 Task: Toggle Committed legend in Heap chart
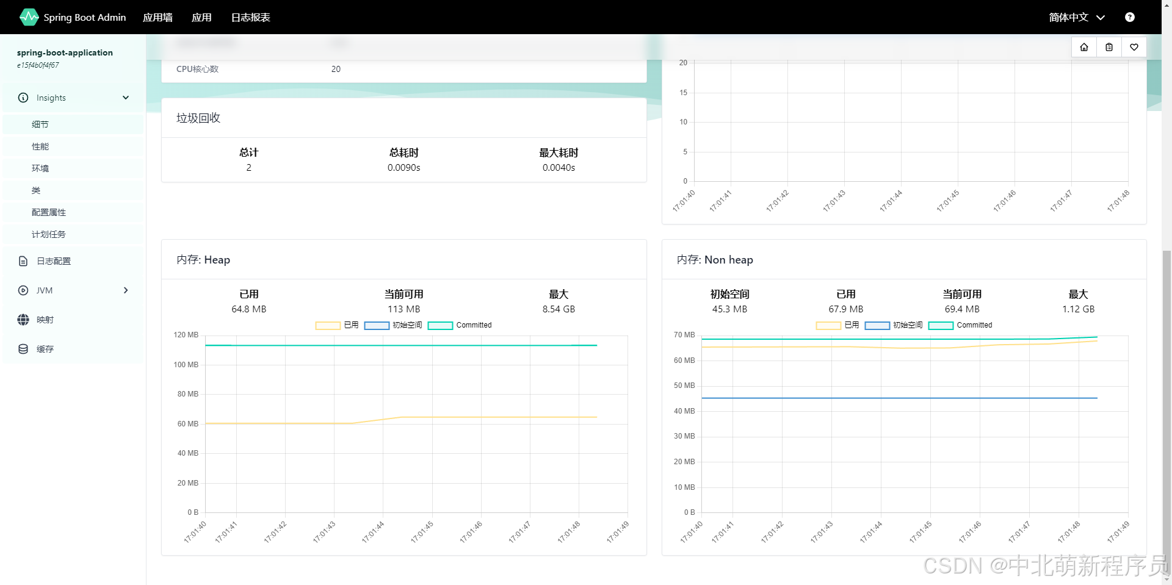coord(460,325)
